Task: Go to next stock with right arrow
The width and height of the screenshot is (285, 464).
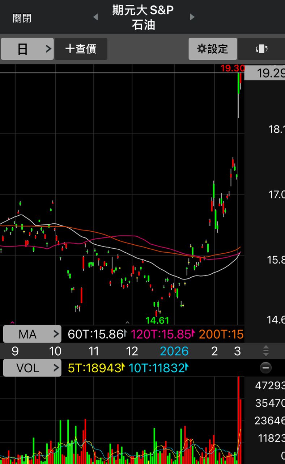Action: [192, 17]
